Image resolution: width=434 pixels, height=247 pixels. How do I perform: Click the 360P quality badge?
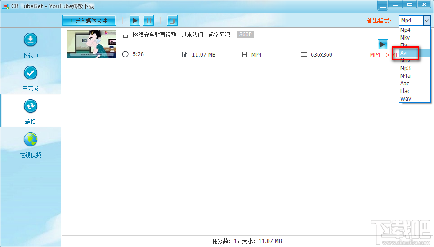pos(246,35)
